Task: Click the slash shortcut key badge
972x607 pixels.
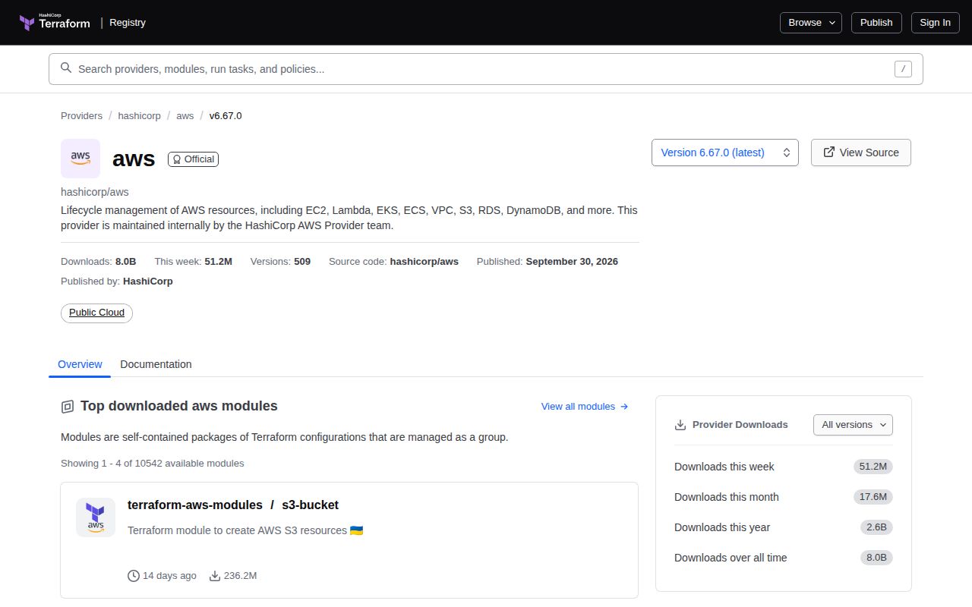Action: point(903,69)
